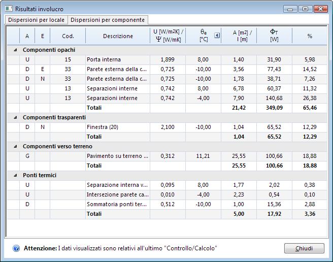Viewport: 333px width, 262px height.
Task: Minimize the Risultati involucro window
Action: click(290, 9)
